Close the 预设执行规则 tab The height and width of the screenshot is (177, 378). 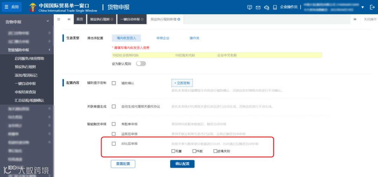click(x=112, y=19)
